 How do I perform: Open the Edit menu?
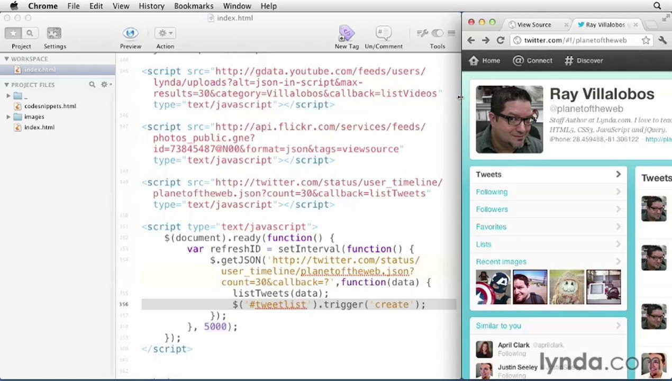pyautogui.click(x=96, y=6)
